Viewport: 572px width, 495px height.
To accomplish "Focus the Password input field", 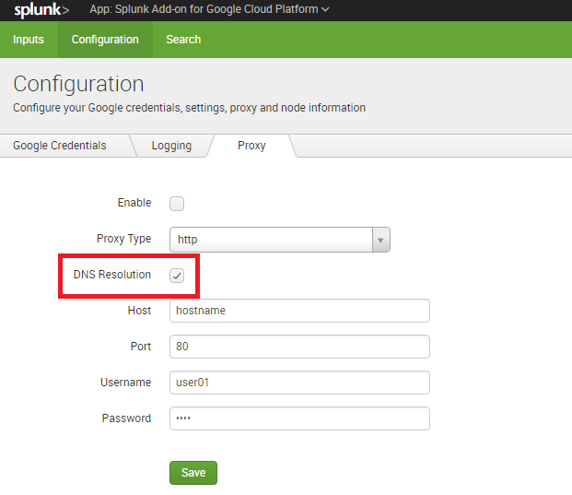I will (299, 418).
